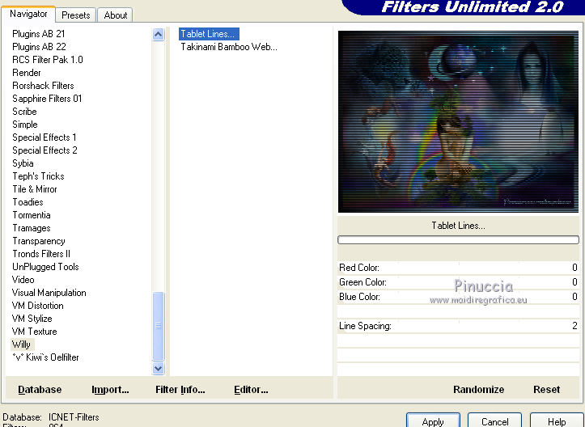The image size is (585, 427).
Task: Adjust the Red Color slider
Action: pyautogui.click(x=458, y=268)
